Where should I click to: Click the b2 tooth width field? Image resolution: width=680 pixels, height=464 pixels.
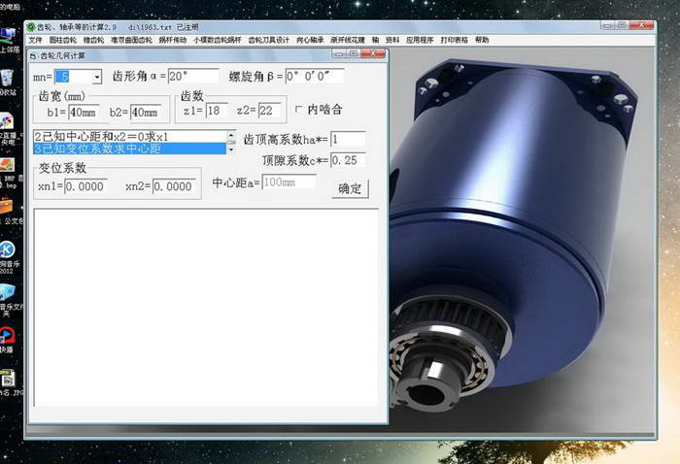coord(146,113)
